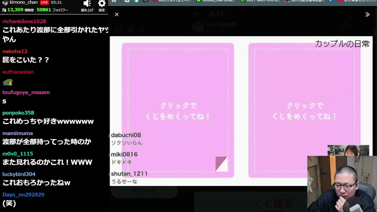Click m0v0_1115 in the chat list

click(18, 154)
